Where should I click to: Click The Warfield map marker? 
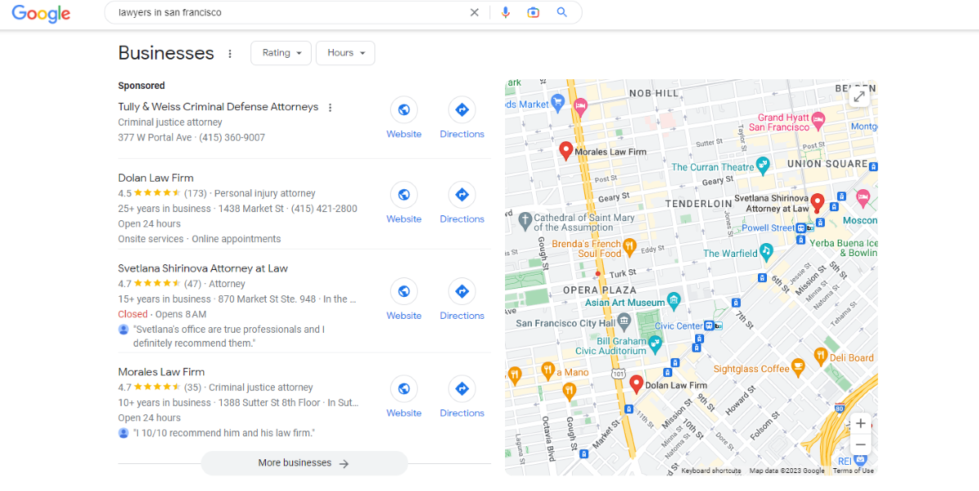coord(765,251)
